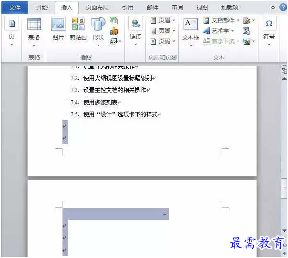
Task: Click the 首字下沉 drop cap button
Action: (x=221, y=41)
